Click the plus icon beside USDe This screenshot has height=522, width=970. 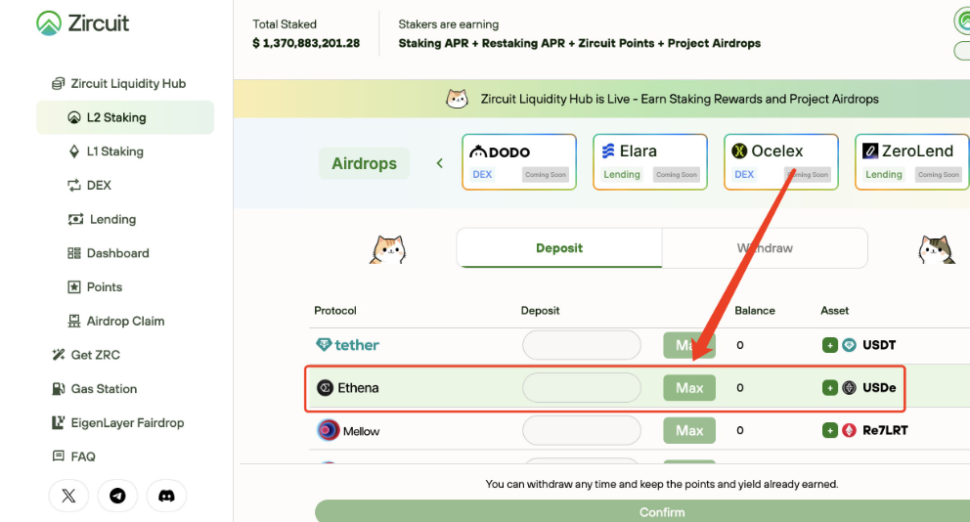829,388
